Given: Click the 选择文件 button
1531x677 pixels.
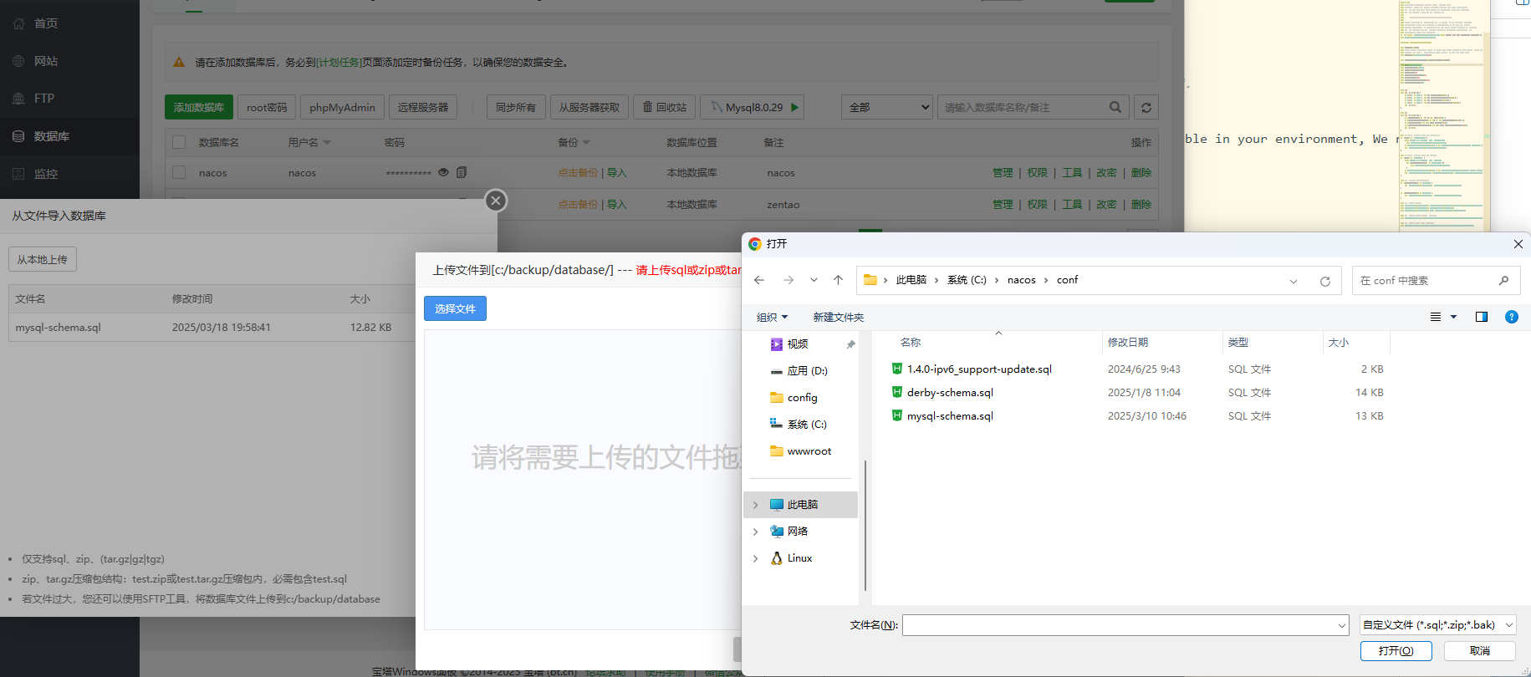Looking at the screenshot, I should 455,308.
